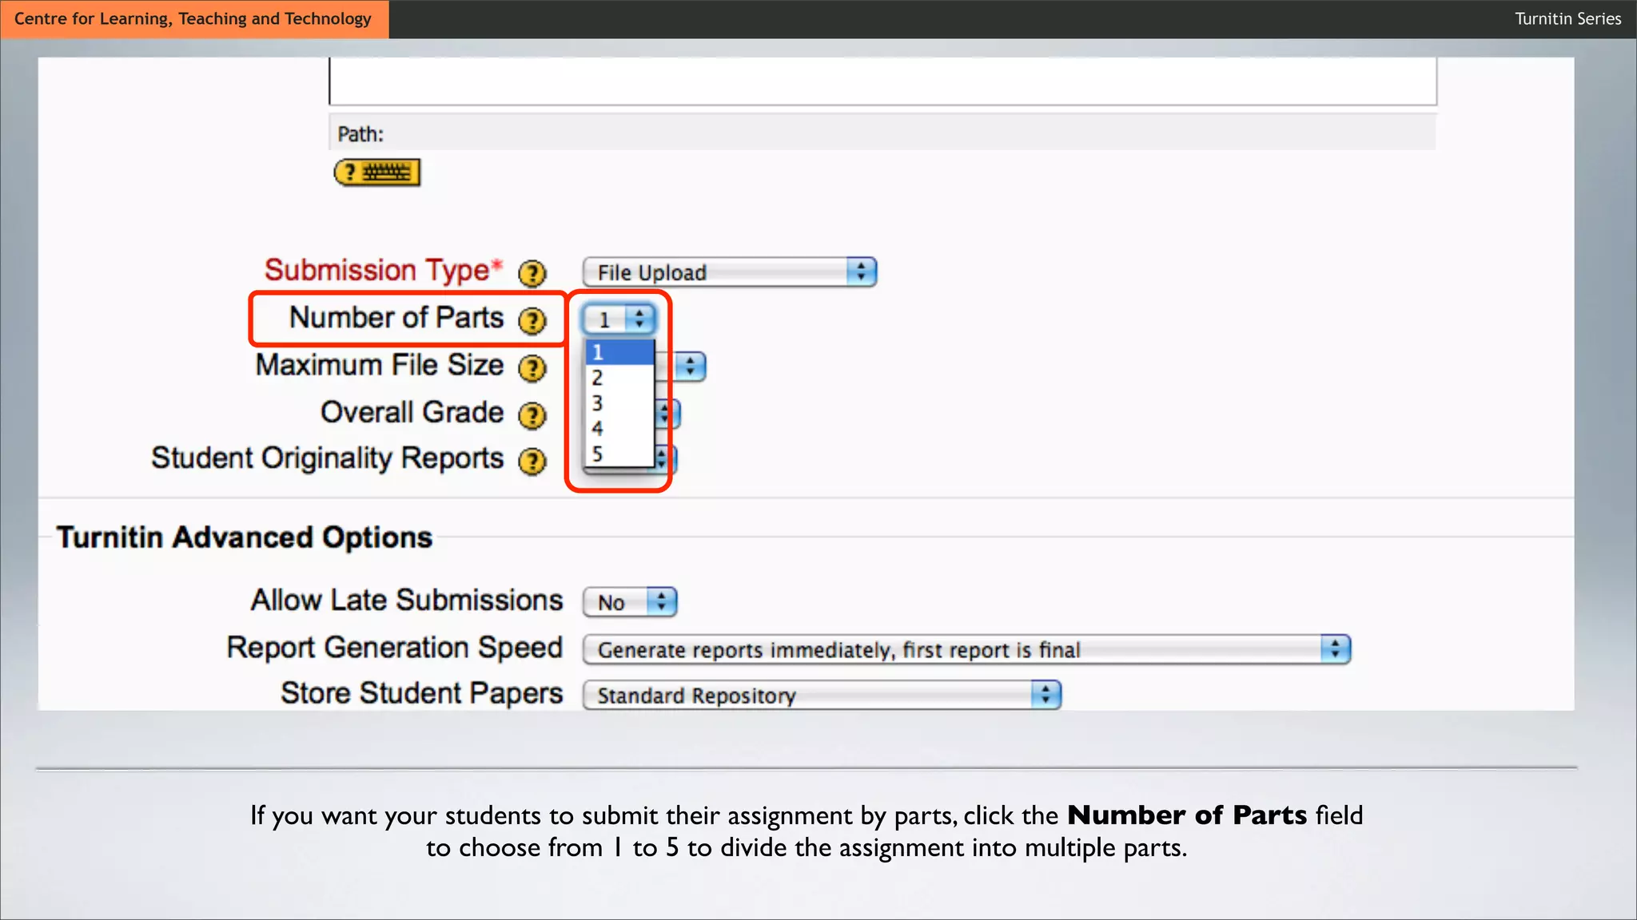Click the help icon beside Student Originality Reports
Viewport: 1637px width, 920px height.
[x=532, y=462]
